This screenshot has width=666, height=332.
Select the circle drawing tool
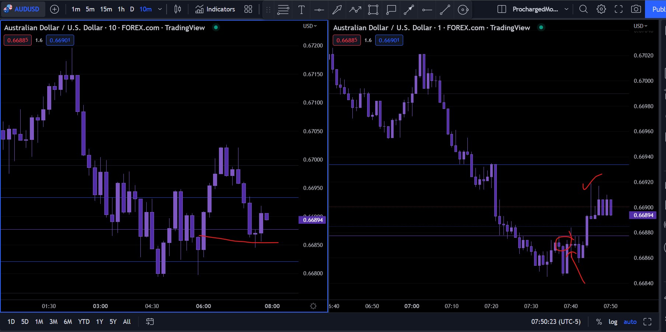pyautogui.click(x=463, y=10)
